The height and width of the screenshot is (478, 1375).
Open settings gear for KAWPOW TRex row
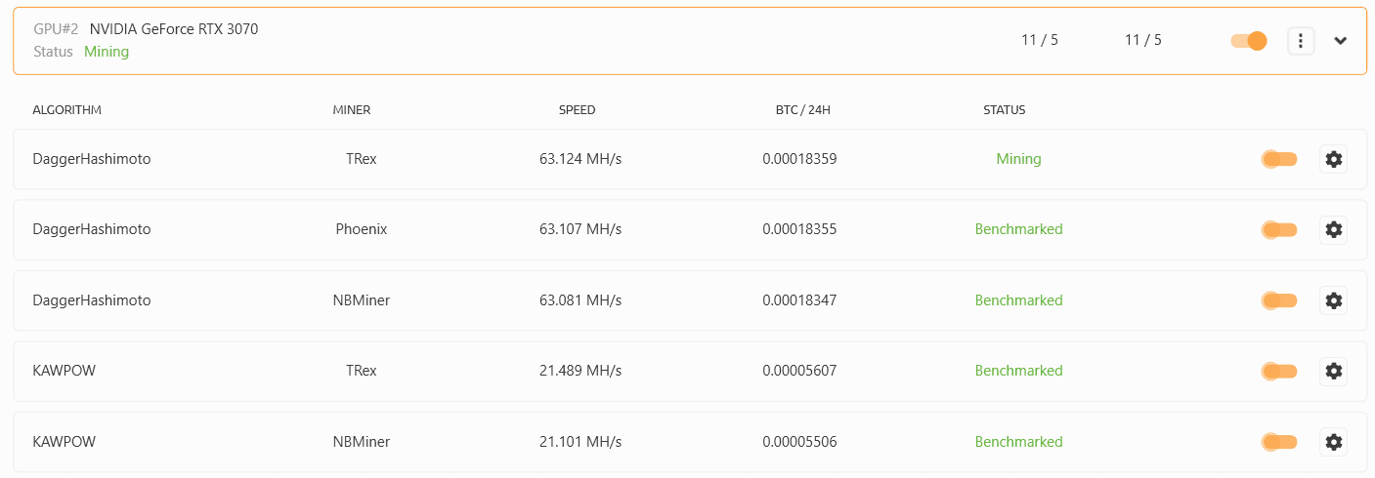click(x=1333, y=371)
